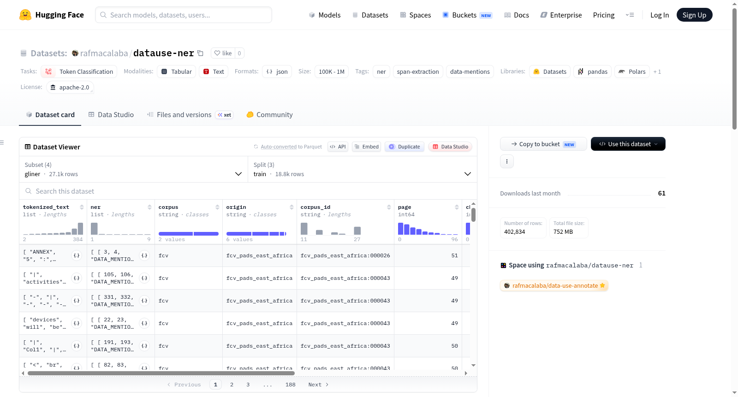Click the page column histogram
This screenshot has width=738, height=397.
(428, 229)
